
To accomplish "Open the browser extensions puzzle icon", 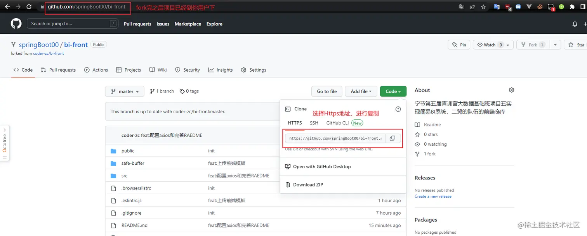I will 572,7.
